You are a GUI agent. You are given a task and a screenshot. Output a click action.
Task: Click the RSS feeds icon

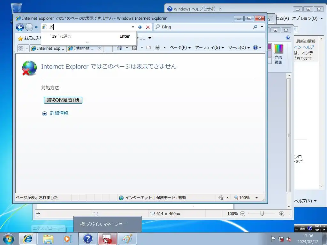(134, 48)
